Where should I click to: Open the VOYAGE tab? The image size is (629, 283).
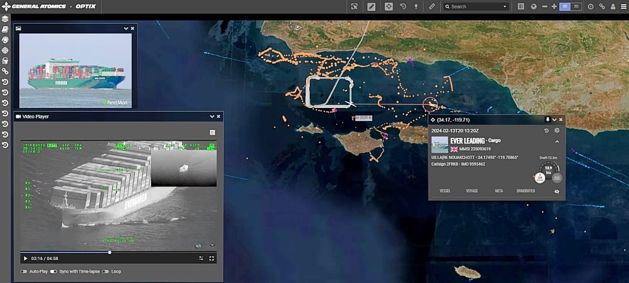(x=472, y=191)
